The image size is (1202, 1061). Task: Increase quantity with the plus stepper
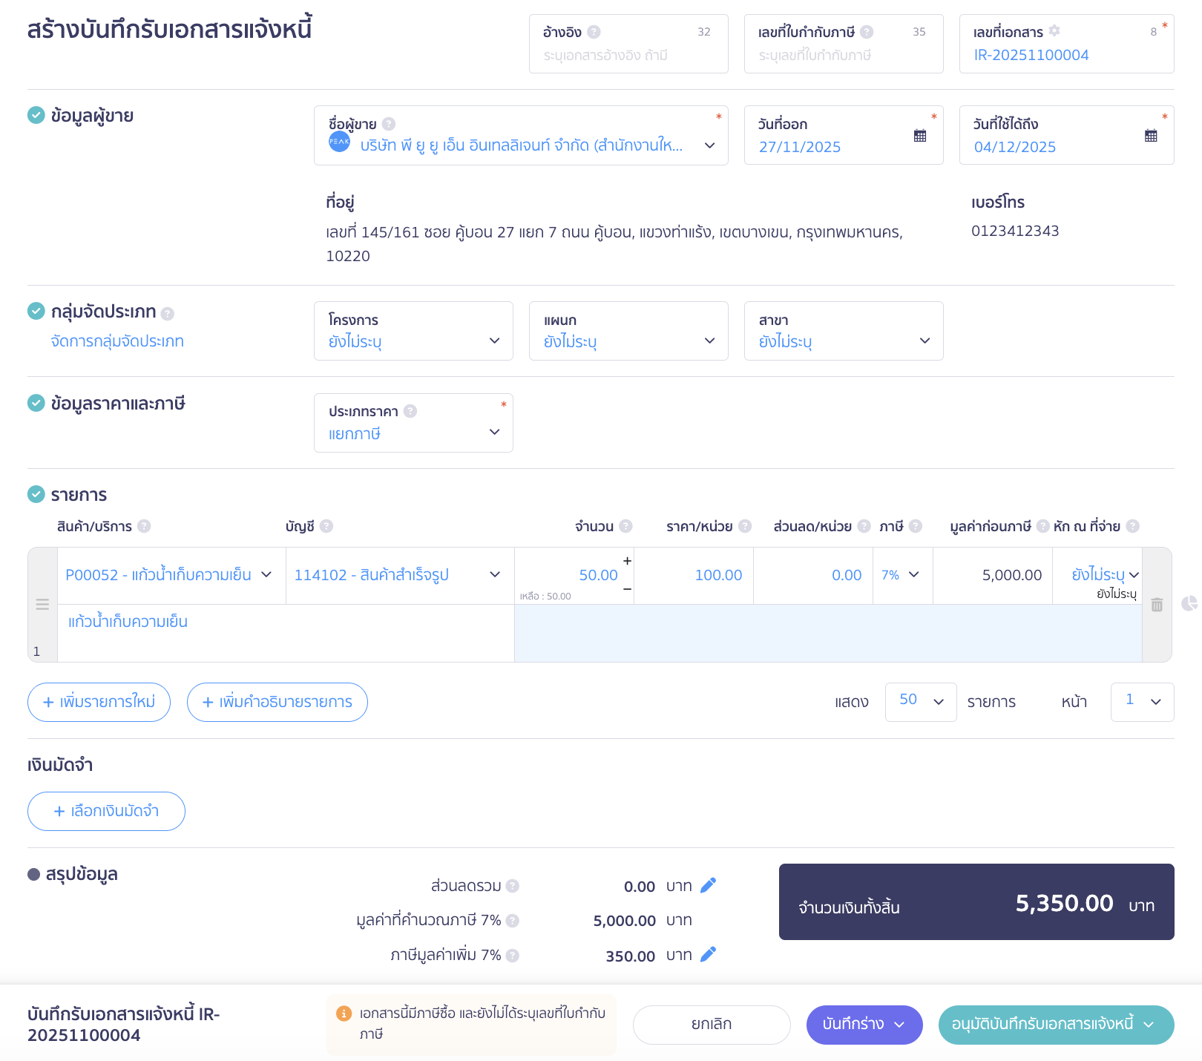point(627,561)
